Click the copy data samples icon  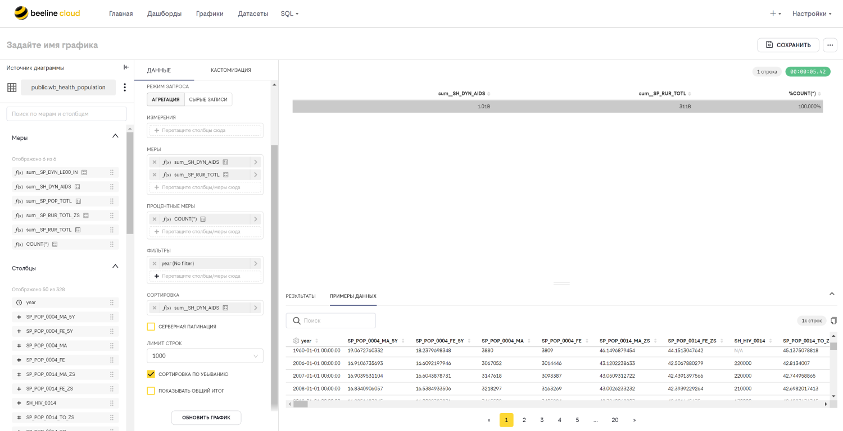[x=833, y=320]
